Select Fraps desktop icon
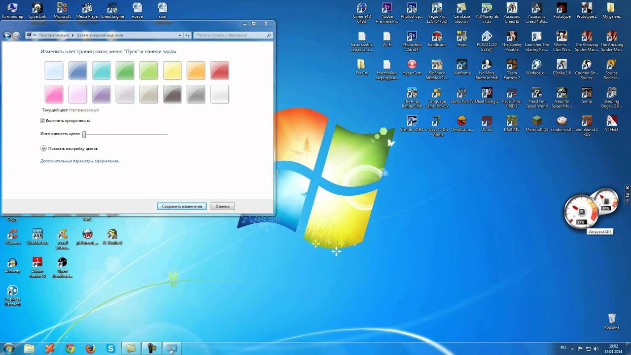 click(x=461, y=39)
